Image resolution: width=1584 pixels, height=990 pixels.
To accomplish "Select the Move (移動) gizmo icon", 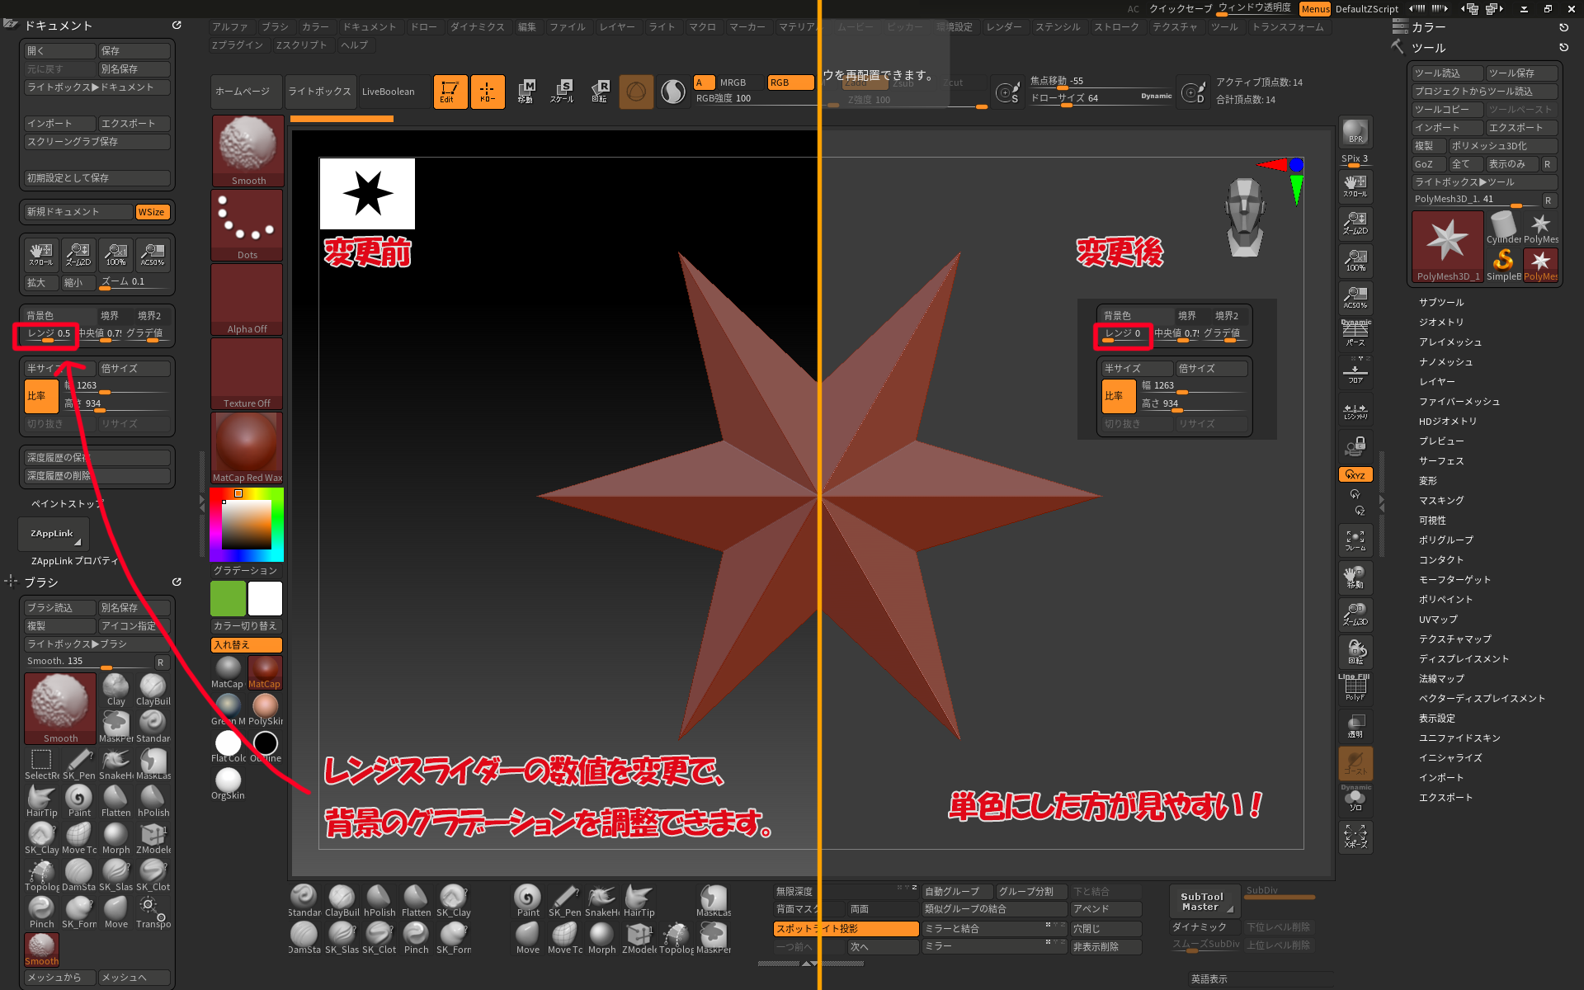I will point(526,92).
